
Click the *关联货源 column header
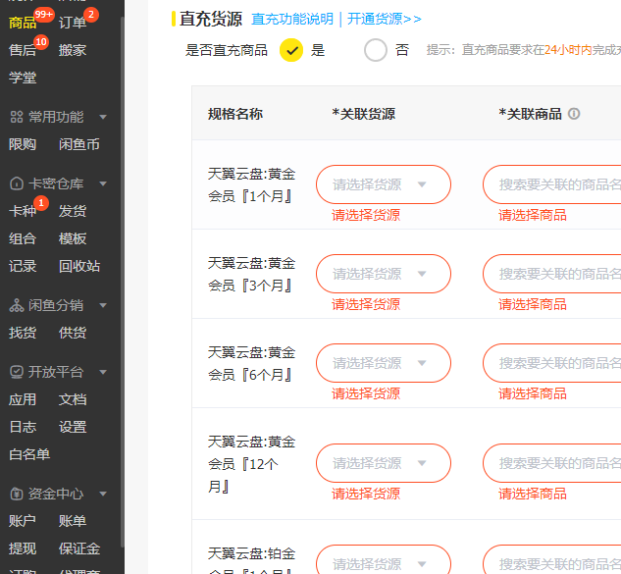364,114
